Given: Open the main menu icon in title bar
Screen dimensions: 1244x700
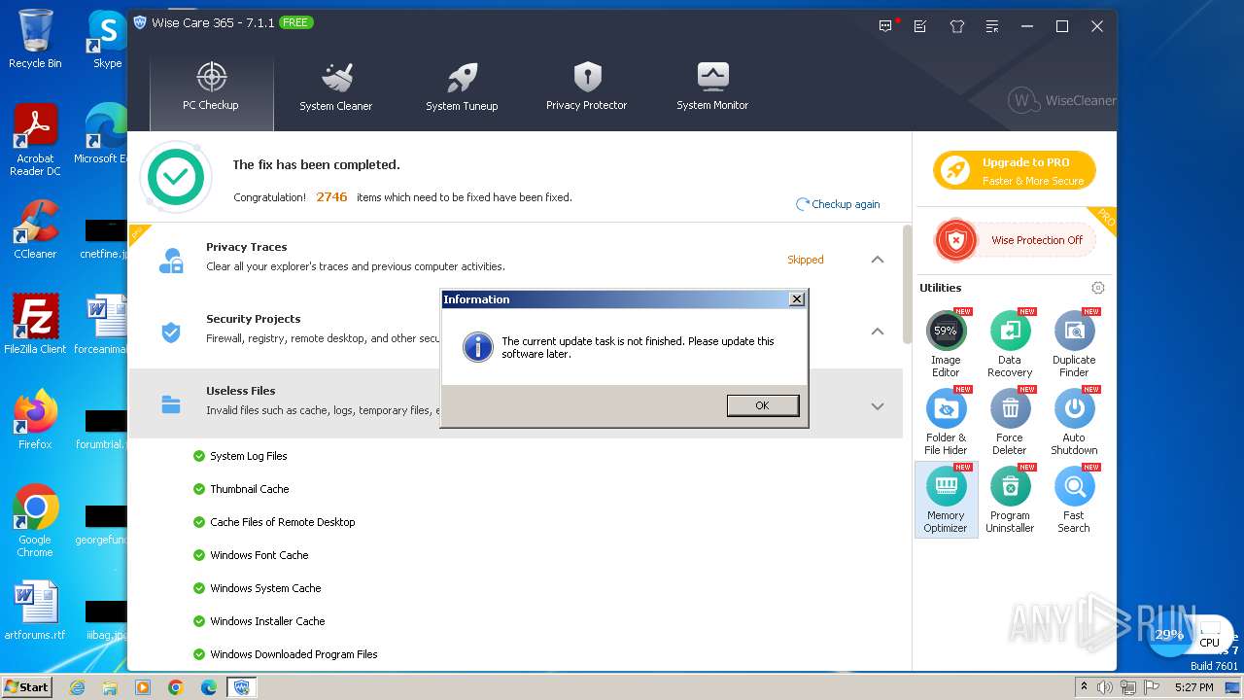Looking at the screenshot, I should tap(991, 26).
